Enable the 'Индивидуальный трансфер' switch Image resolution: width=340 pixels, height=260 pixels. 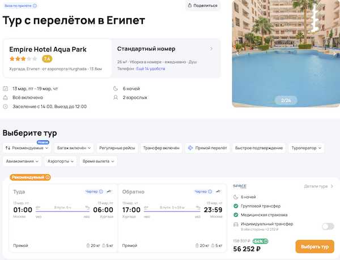tap(328, 226)
